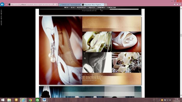This screenshot has width=182, height=102.
Task: Open the Windows Start button
Action: 3,100
